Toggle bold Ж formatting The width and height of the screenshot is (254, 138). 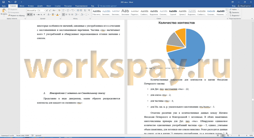pyautogui.click(x=28, y=14)
